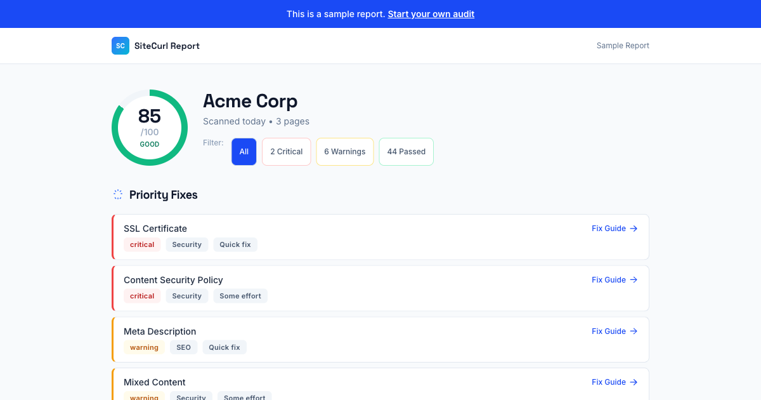761x400 pixels.
Task: Select the SSL Certificate issue title
Action: (155, 229)
